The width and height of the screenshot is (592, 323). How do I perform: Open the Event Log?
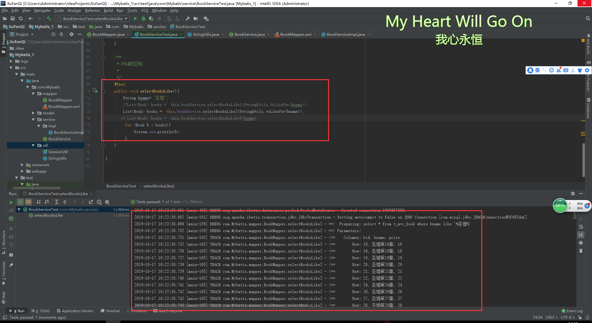[572, 311]
